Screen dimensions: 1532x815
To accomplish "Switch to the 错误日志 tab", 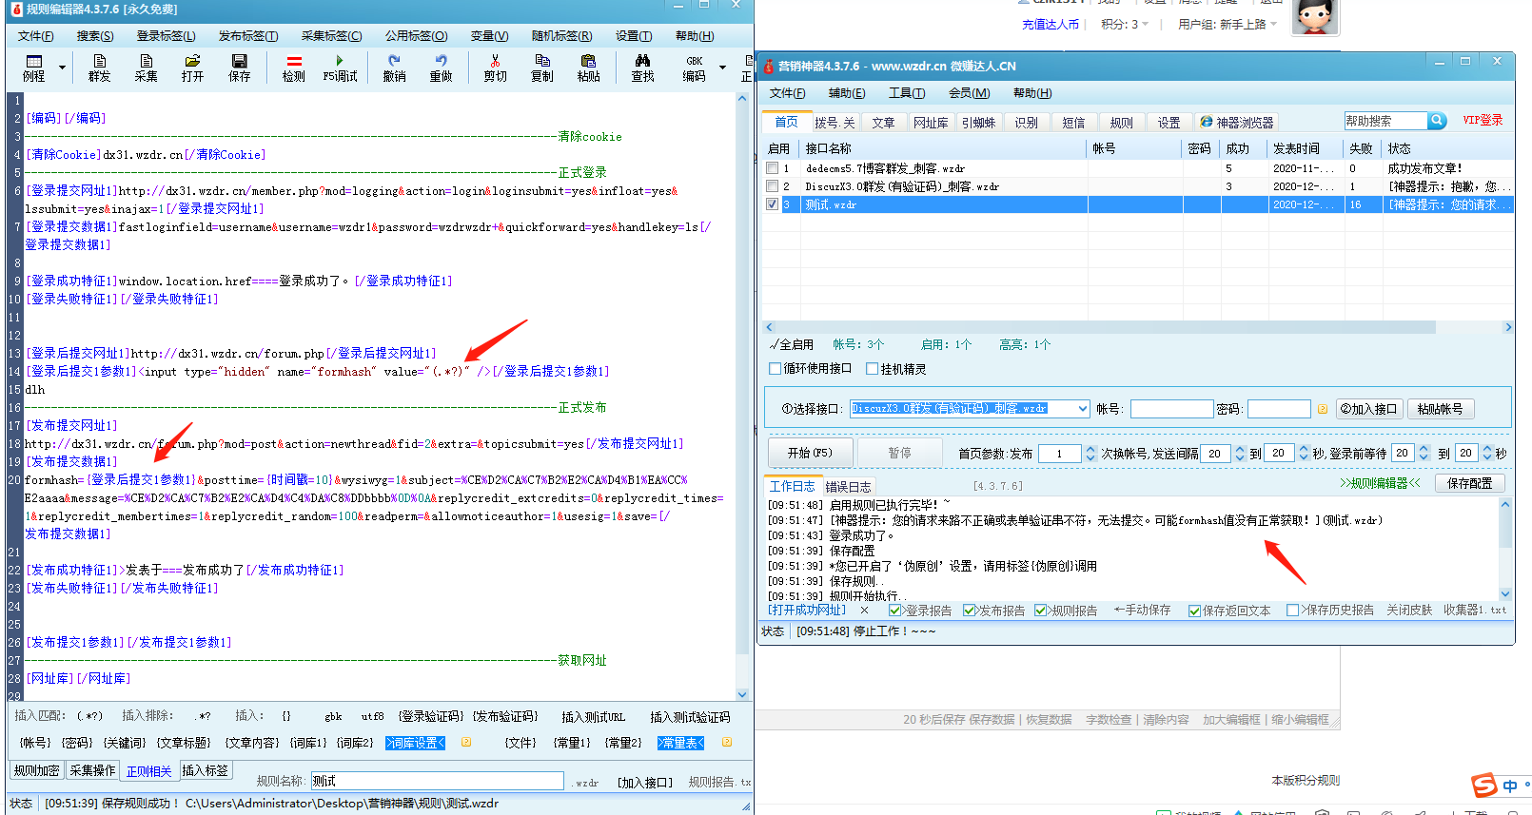I will (848, 486).
